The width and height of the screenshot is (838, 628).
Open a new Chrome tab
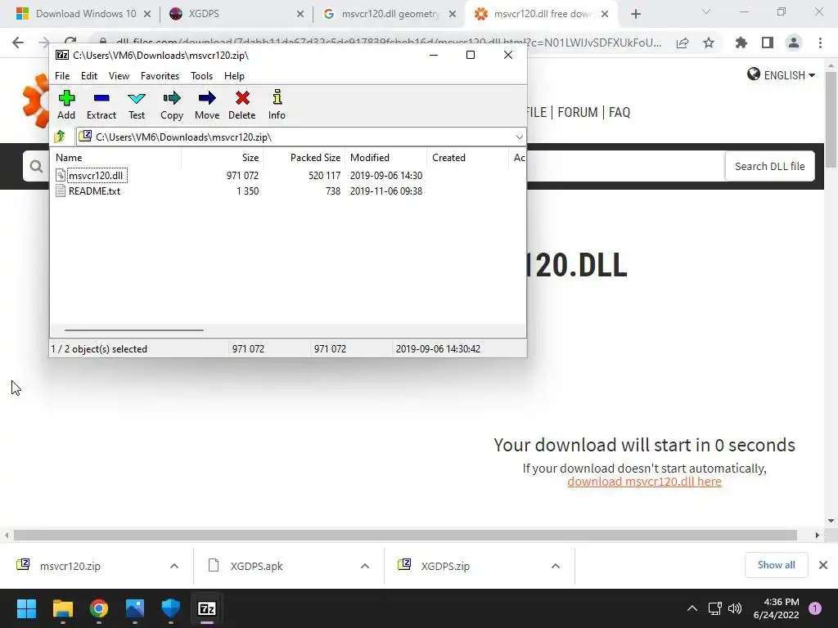(x=635, y=14)
